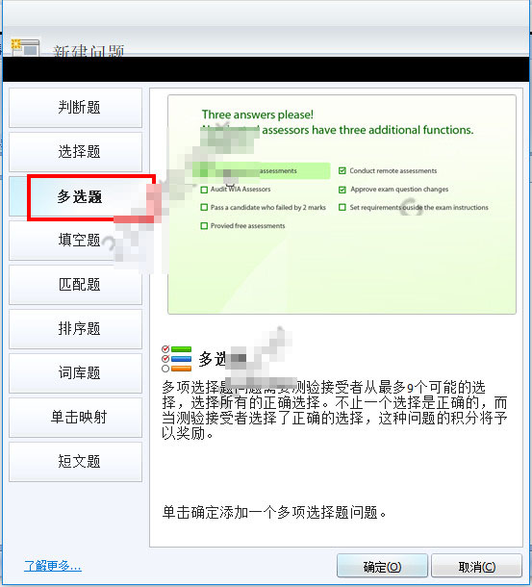Check 'Audit WIA Assessors' box in preview

pos(204,190)
